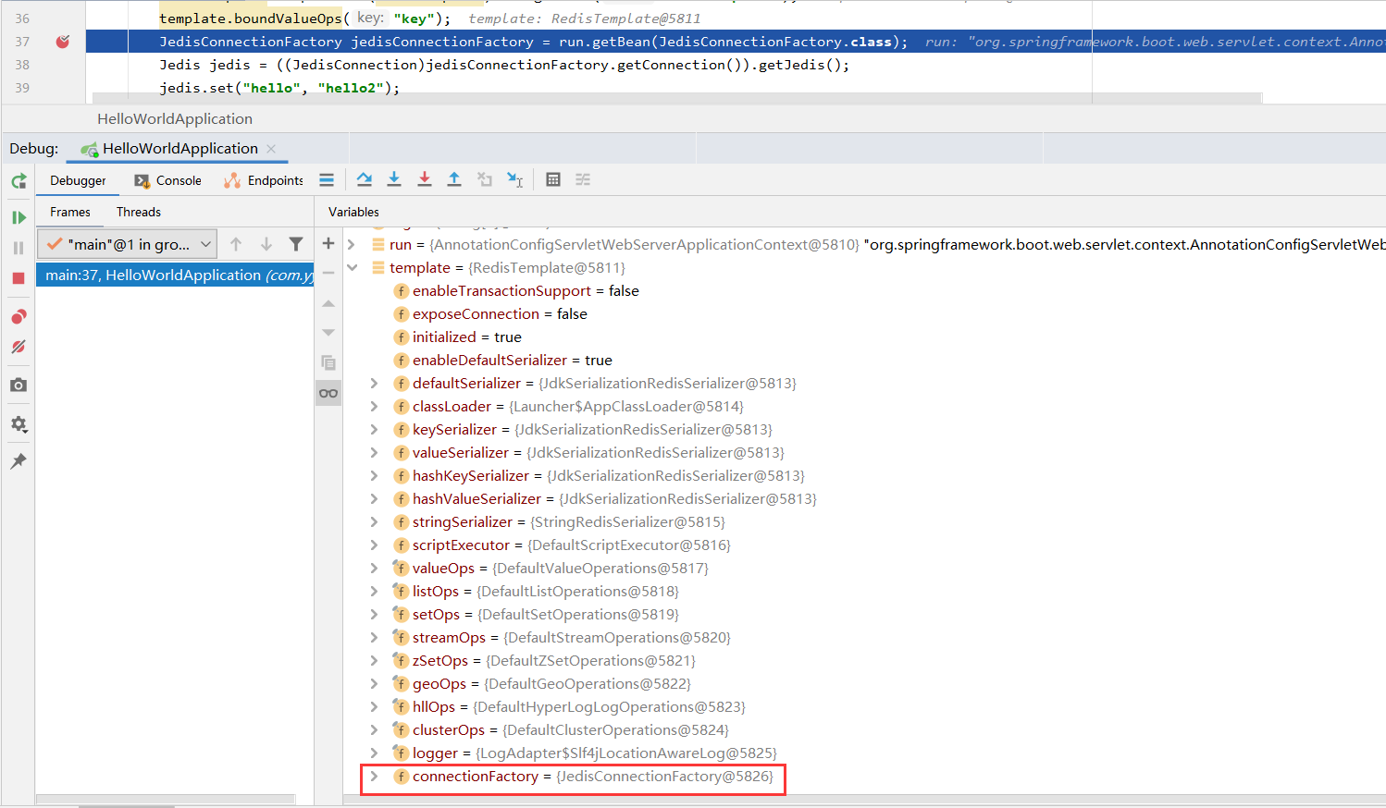Click the editor horizontal scrollbar
Screen dimensions: 1386x808
tap(677, 98)
